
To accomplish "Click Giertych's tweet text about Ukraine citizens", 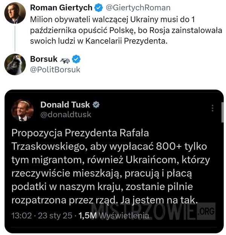I will click(126, 30).
